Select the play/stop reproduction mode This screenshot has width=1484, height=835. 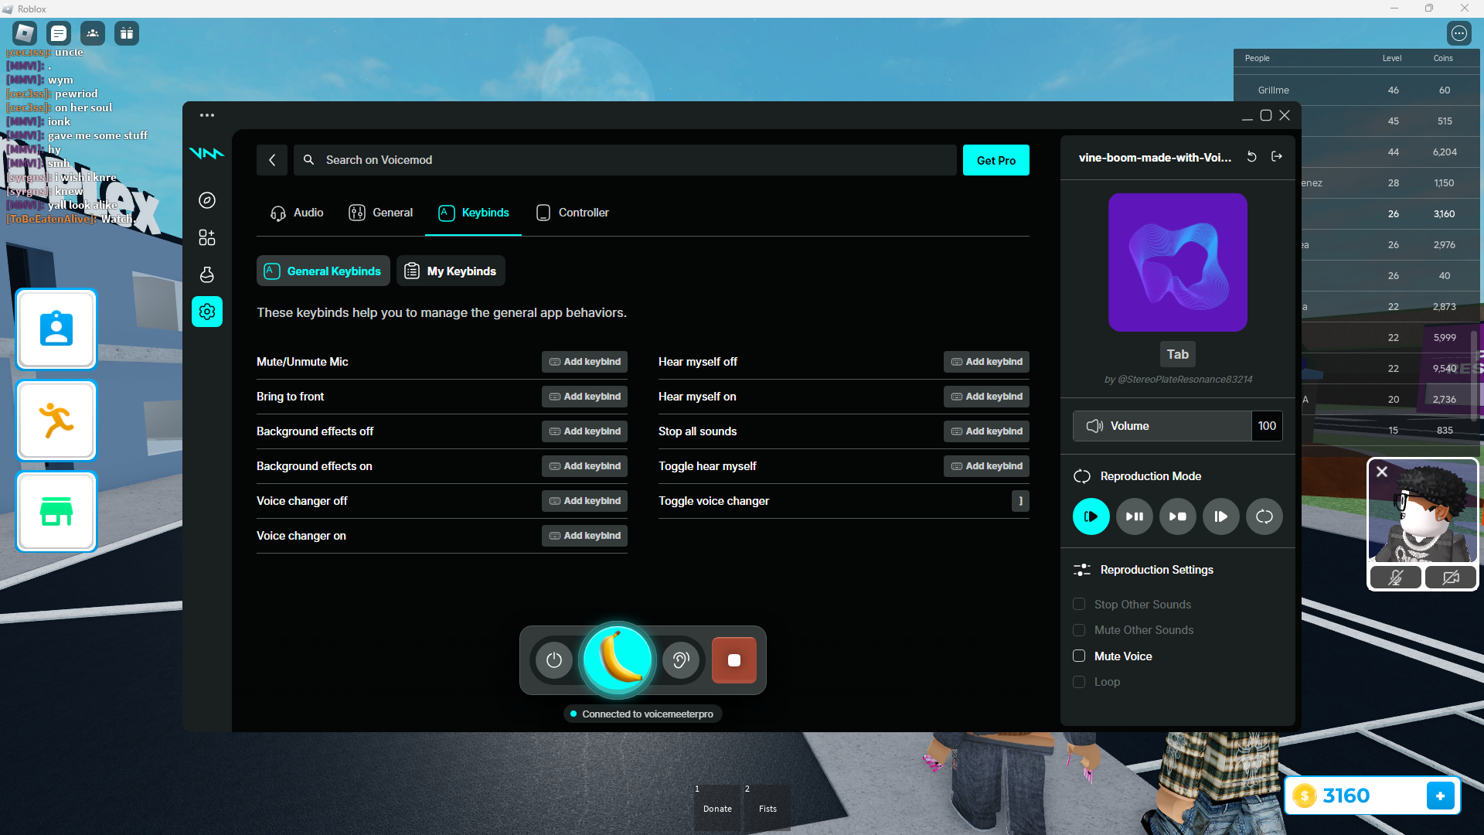(1178, 516)
